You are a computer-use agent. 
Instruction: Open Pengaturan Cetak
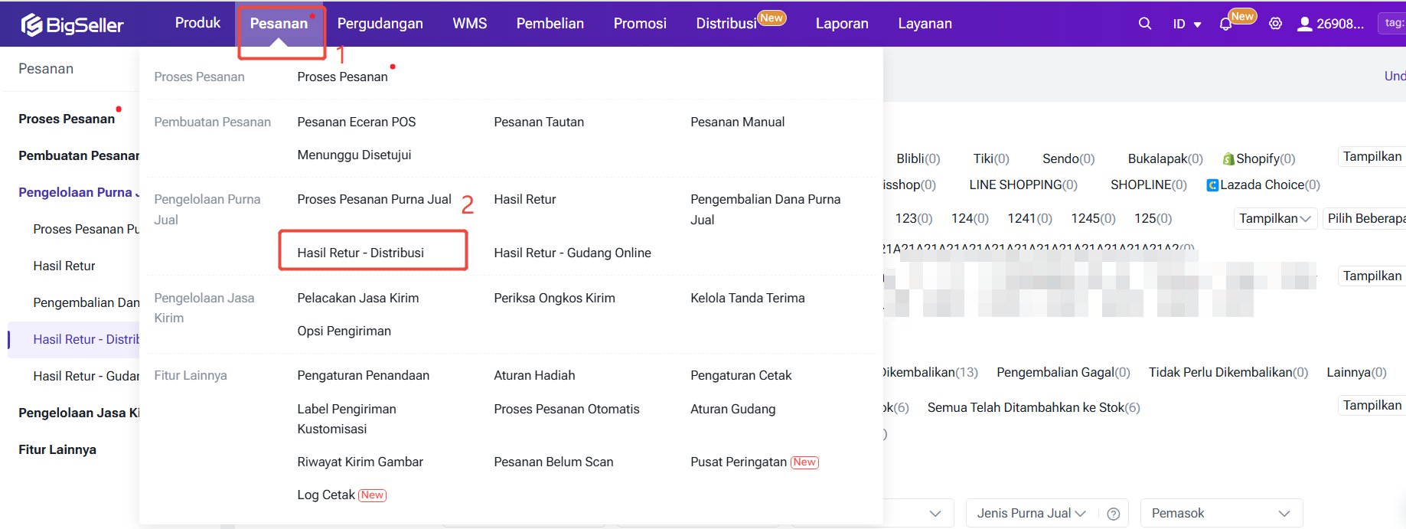[x=741, y=375]
